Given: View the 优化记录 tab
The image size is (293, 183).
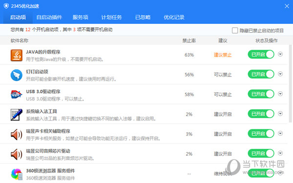Looking at the screenshot, I should [x=174, y=18].
